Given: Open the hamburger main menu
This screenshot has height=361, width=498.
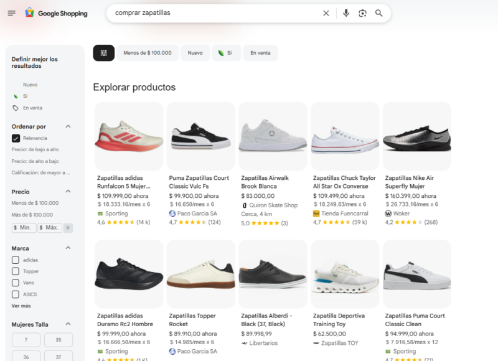Looking at the screenshot, I should (11, 13).
